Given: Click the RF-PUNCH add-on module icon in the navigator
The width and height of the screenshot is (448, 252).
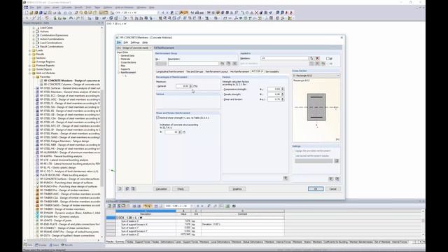Looking at the screenshot, I should [37, 183].
